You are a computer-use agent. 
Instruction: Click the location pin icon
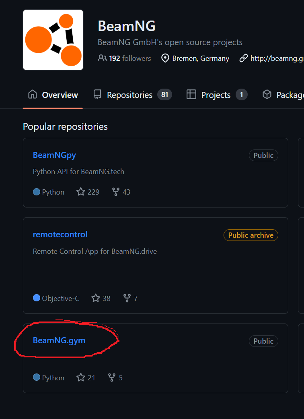coord(165,58)
